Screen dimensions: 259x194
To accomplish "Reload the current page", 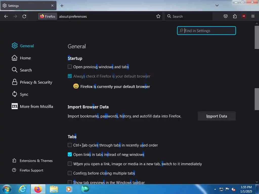I will pyautogui.click(x=24, y=16).
